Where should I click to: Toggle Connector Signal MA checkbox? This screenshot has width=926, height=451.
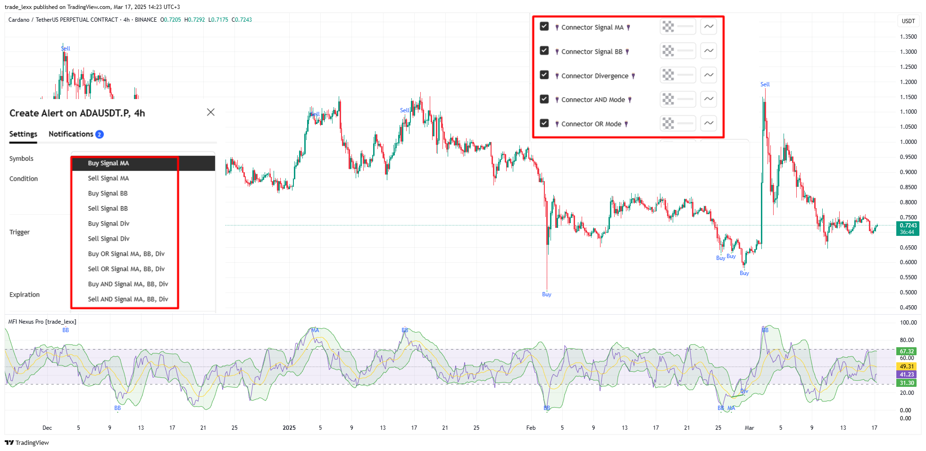[544, 26]
